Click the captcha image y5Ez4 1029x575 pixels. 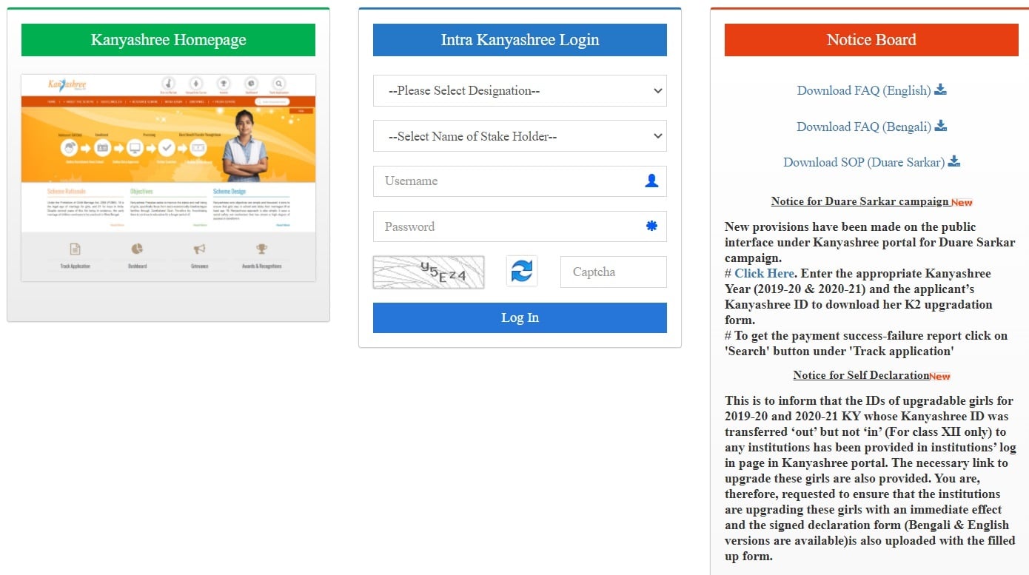tap(429, 272)
